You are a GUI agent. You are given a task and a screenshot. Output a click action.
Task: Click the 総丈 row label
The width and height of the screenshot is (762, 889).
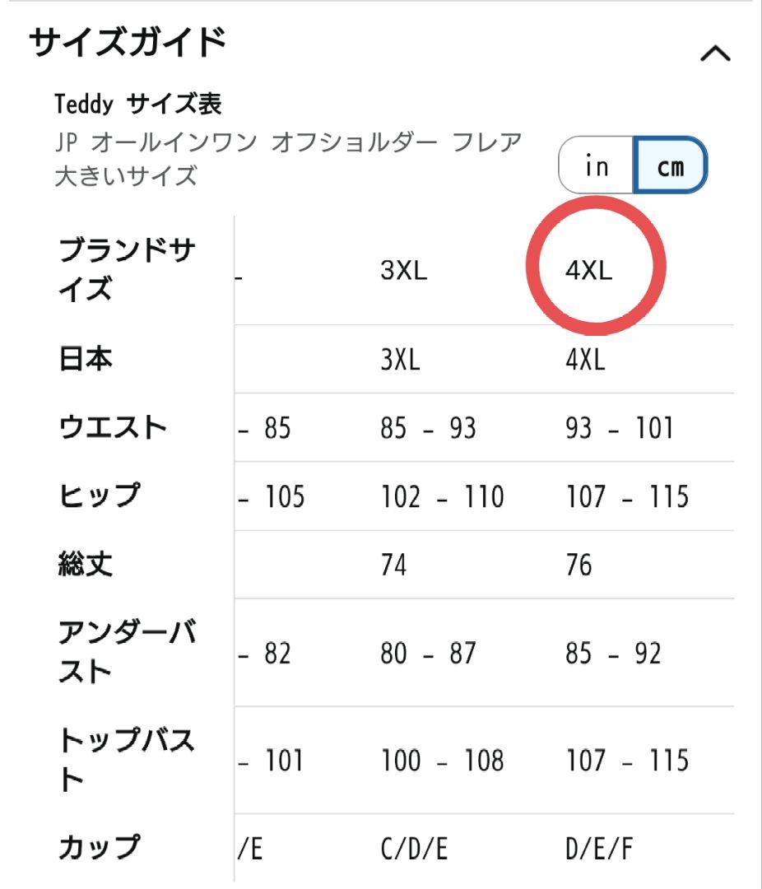[x=86, y=564]
